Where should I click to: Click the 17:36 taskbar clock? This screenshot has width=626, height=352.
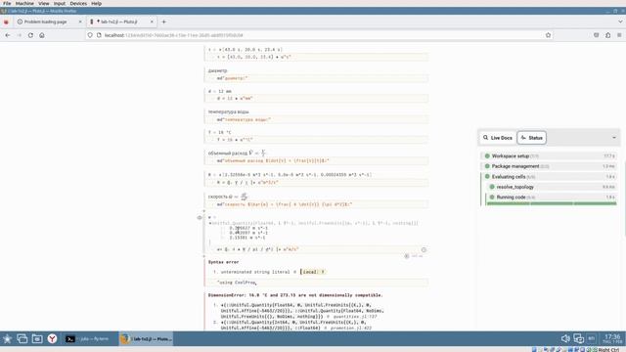click(x=612, y=339)
